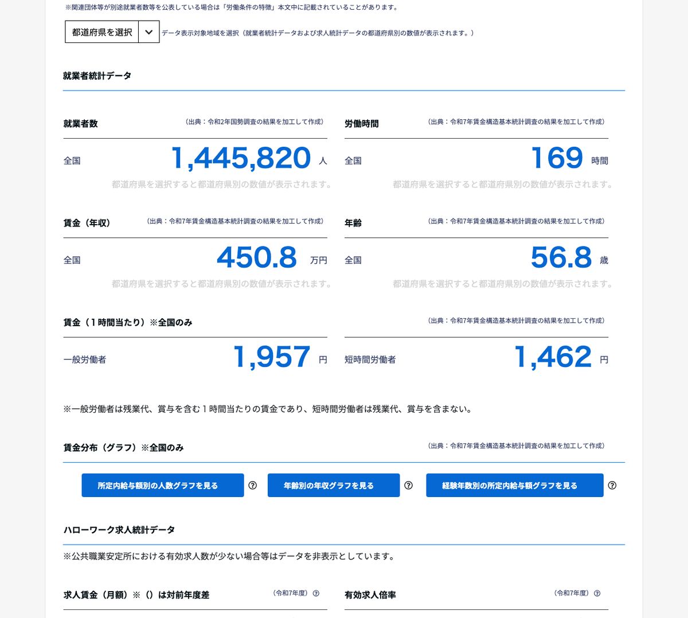Click the 賃金（年収） label

(x=87, y=223)
